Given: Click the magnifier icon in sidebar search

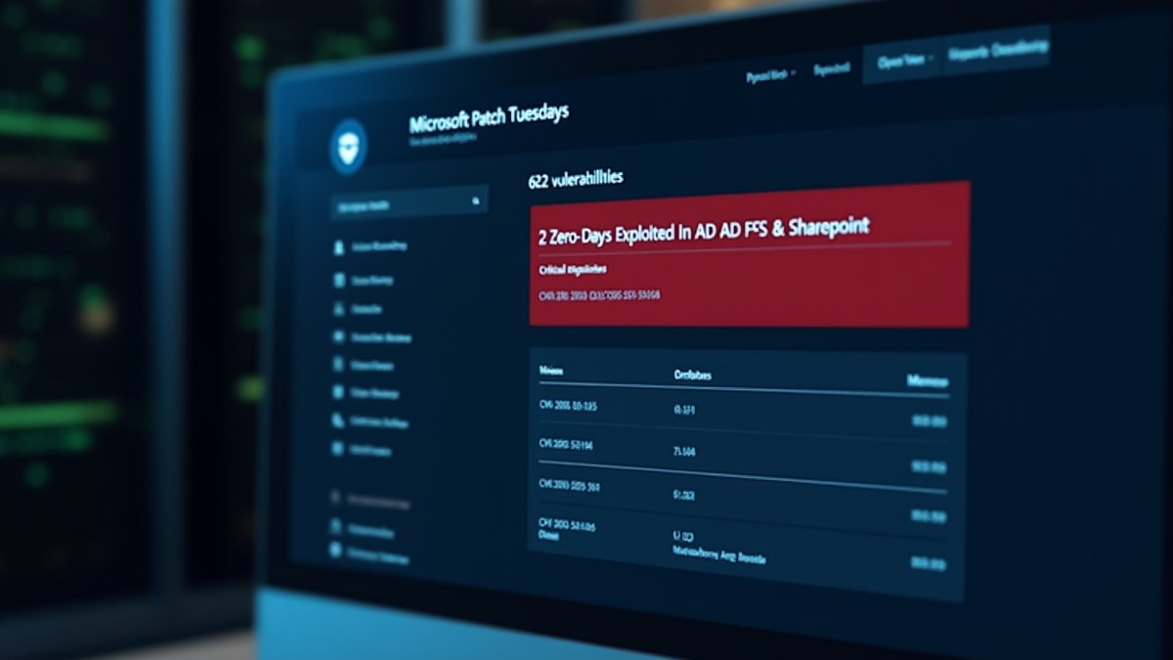Looking at the screenshot, I should [476, 201].
